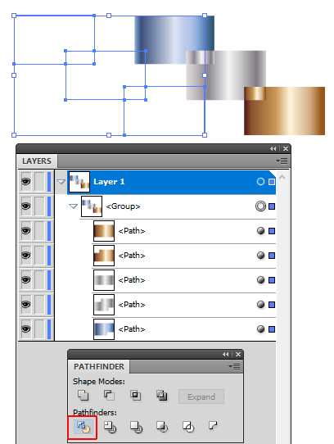Target the notched silver <Path>
The width and height of the screenshot is (334, 444).
pyautogui.click(x=260, y=305)
